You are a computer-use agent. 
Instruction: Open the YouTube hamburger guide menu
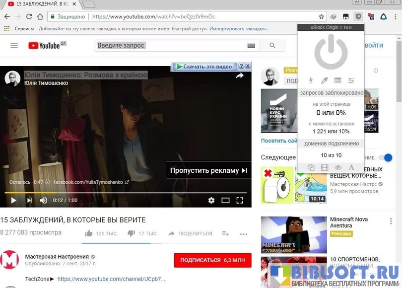click(x=14, y=46)
